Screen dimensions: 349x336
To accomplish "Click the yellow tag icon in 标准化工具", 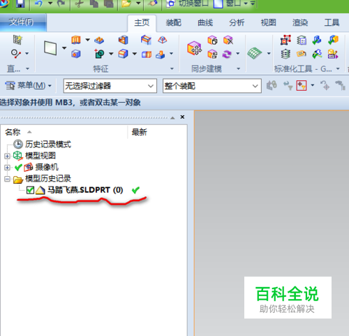I will coord(302,54).
